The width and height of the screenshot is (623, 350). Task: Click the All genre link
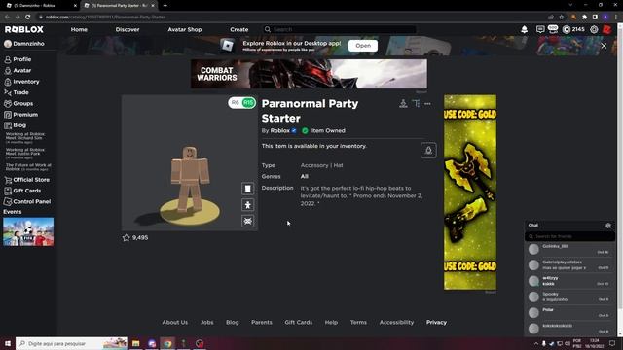304,176
